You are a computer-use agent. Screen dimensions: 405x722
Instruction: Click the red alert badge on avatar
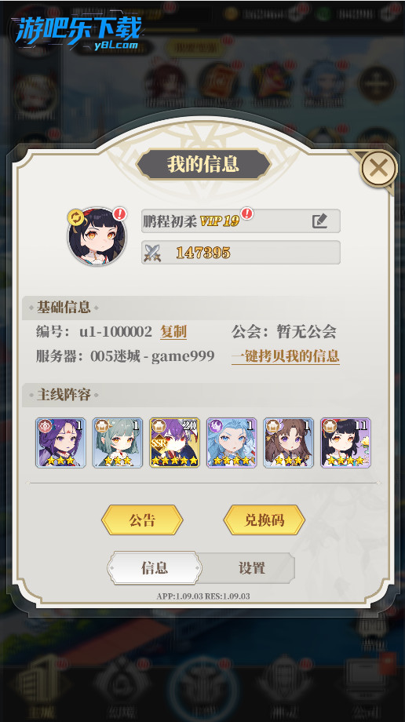[x=120, y=213]
